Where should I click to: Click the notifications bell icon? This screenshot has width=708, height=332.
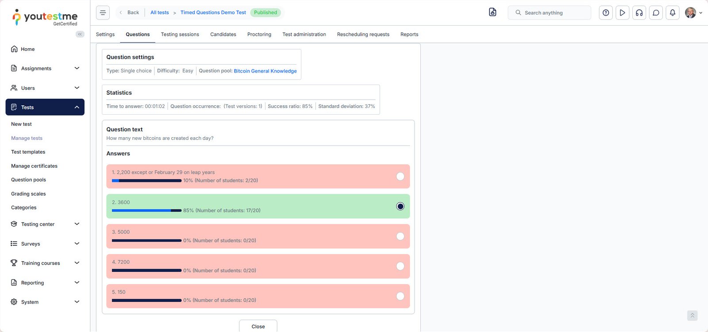tap(672, 13)
